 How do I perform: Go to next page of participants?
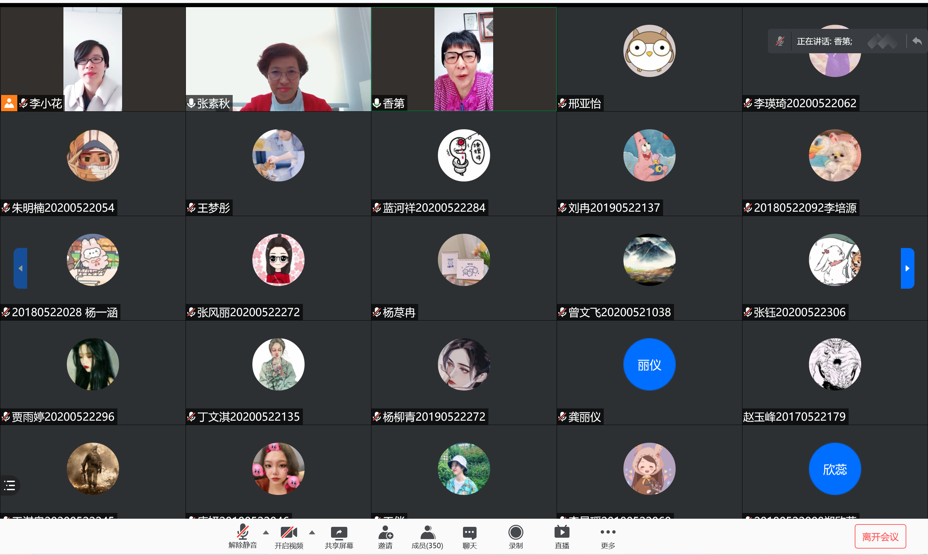pyautogui.click(x=907, y=268)
